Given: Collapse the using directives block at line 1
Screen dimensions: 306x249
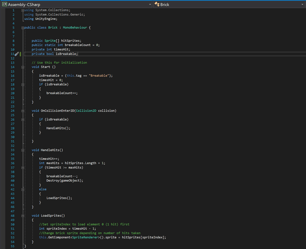Looking at the screenshot, I should [23, 10].
